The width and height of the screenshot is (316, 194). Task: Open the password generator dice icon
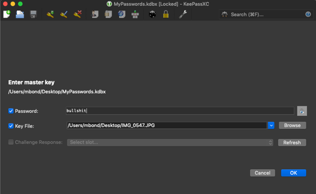click(152, 14)
